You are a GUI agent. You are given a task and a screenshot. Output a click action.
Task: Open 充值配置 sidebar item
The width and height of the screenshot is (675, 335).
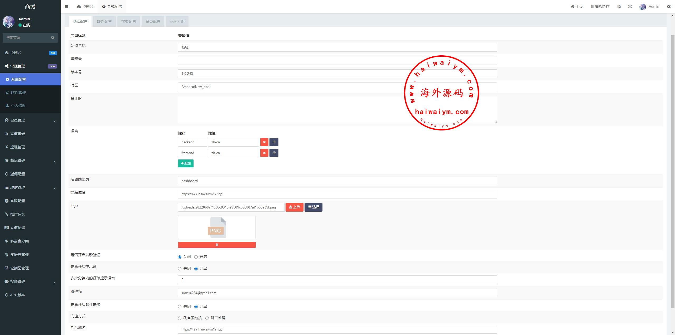pyautogui.click(x=30, y=228)
